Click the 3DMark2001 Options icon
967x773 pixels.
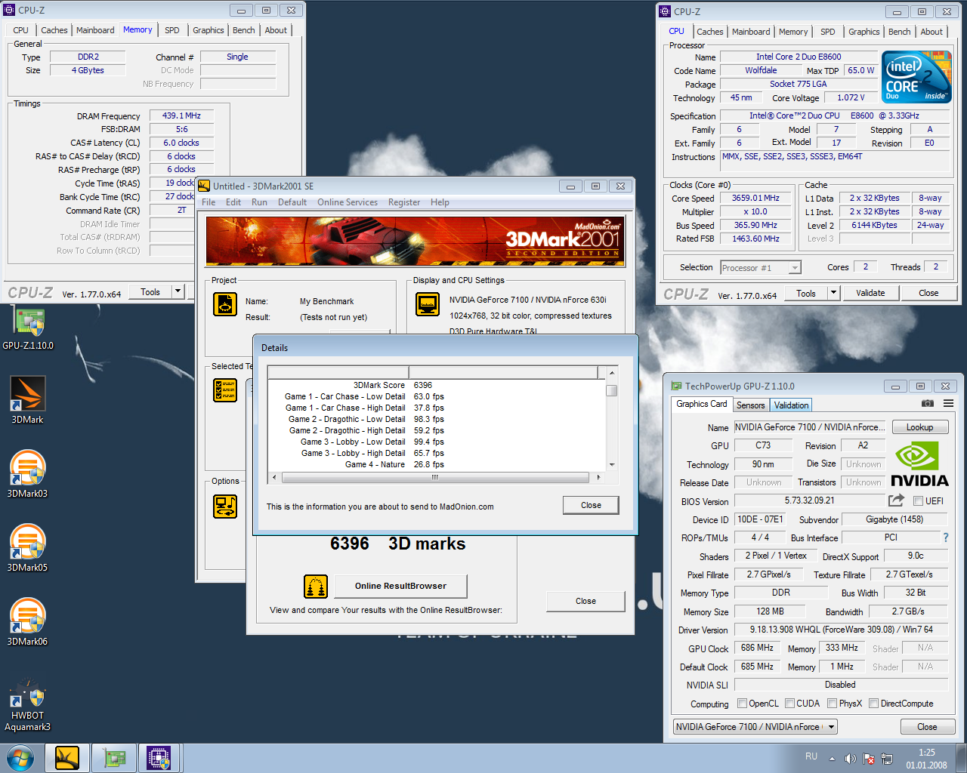pyautogui.click(x=225, y=506)
